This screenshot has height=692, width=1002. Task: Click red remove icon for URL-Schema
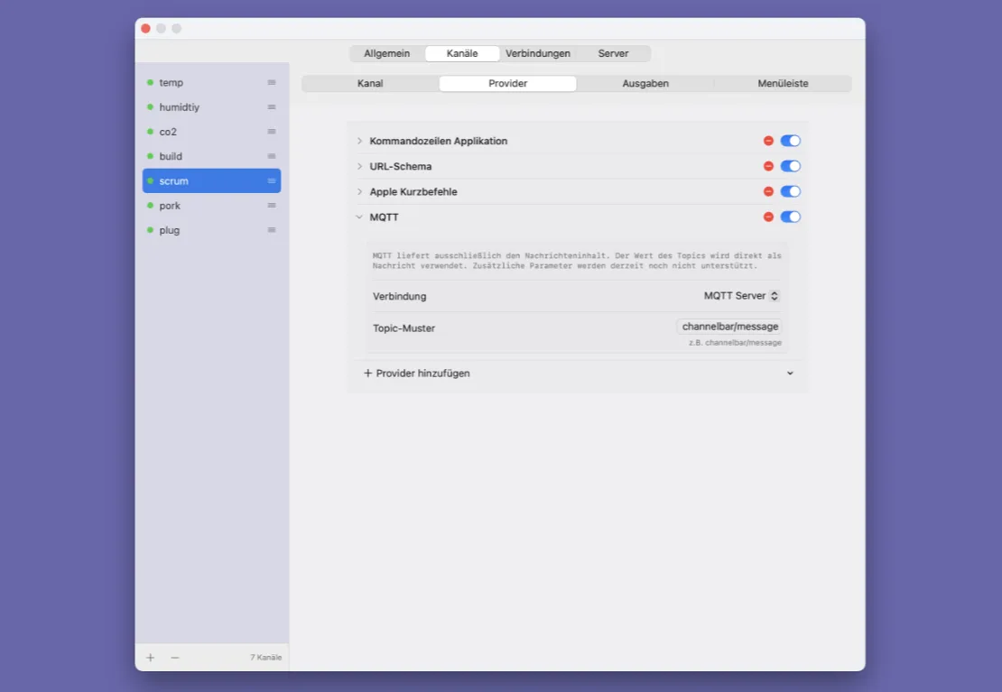pyautogui.click(x=768, y=166)
